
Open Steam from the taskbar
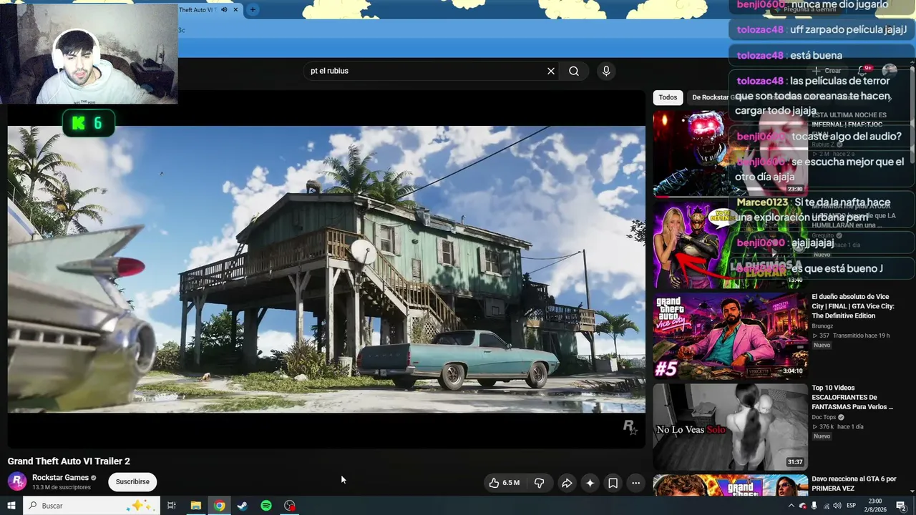pyautogui.click(x=243, y=506)
